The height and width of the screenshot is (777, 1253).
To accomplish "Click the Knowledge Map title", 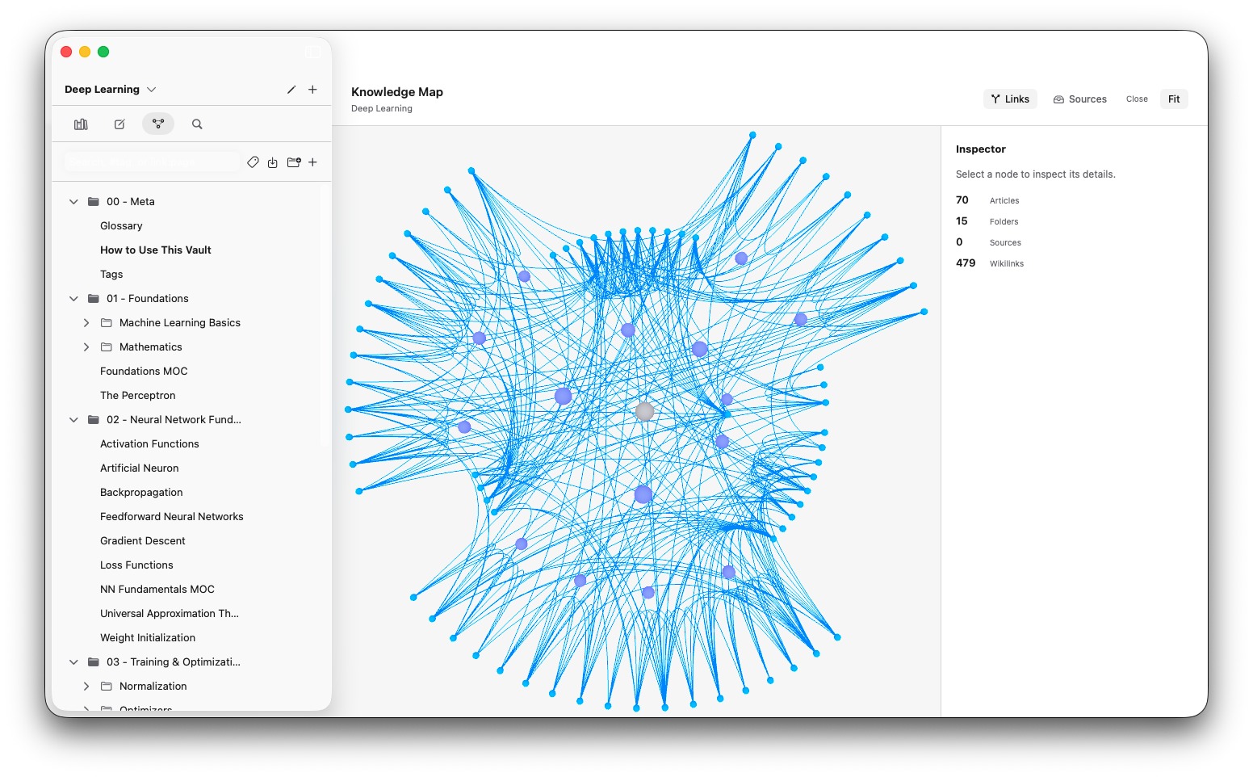I will 397,92.
